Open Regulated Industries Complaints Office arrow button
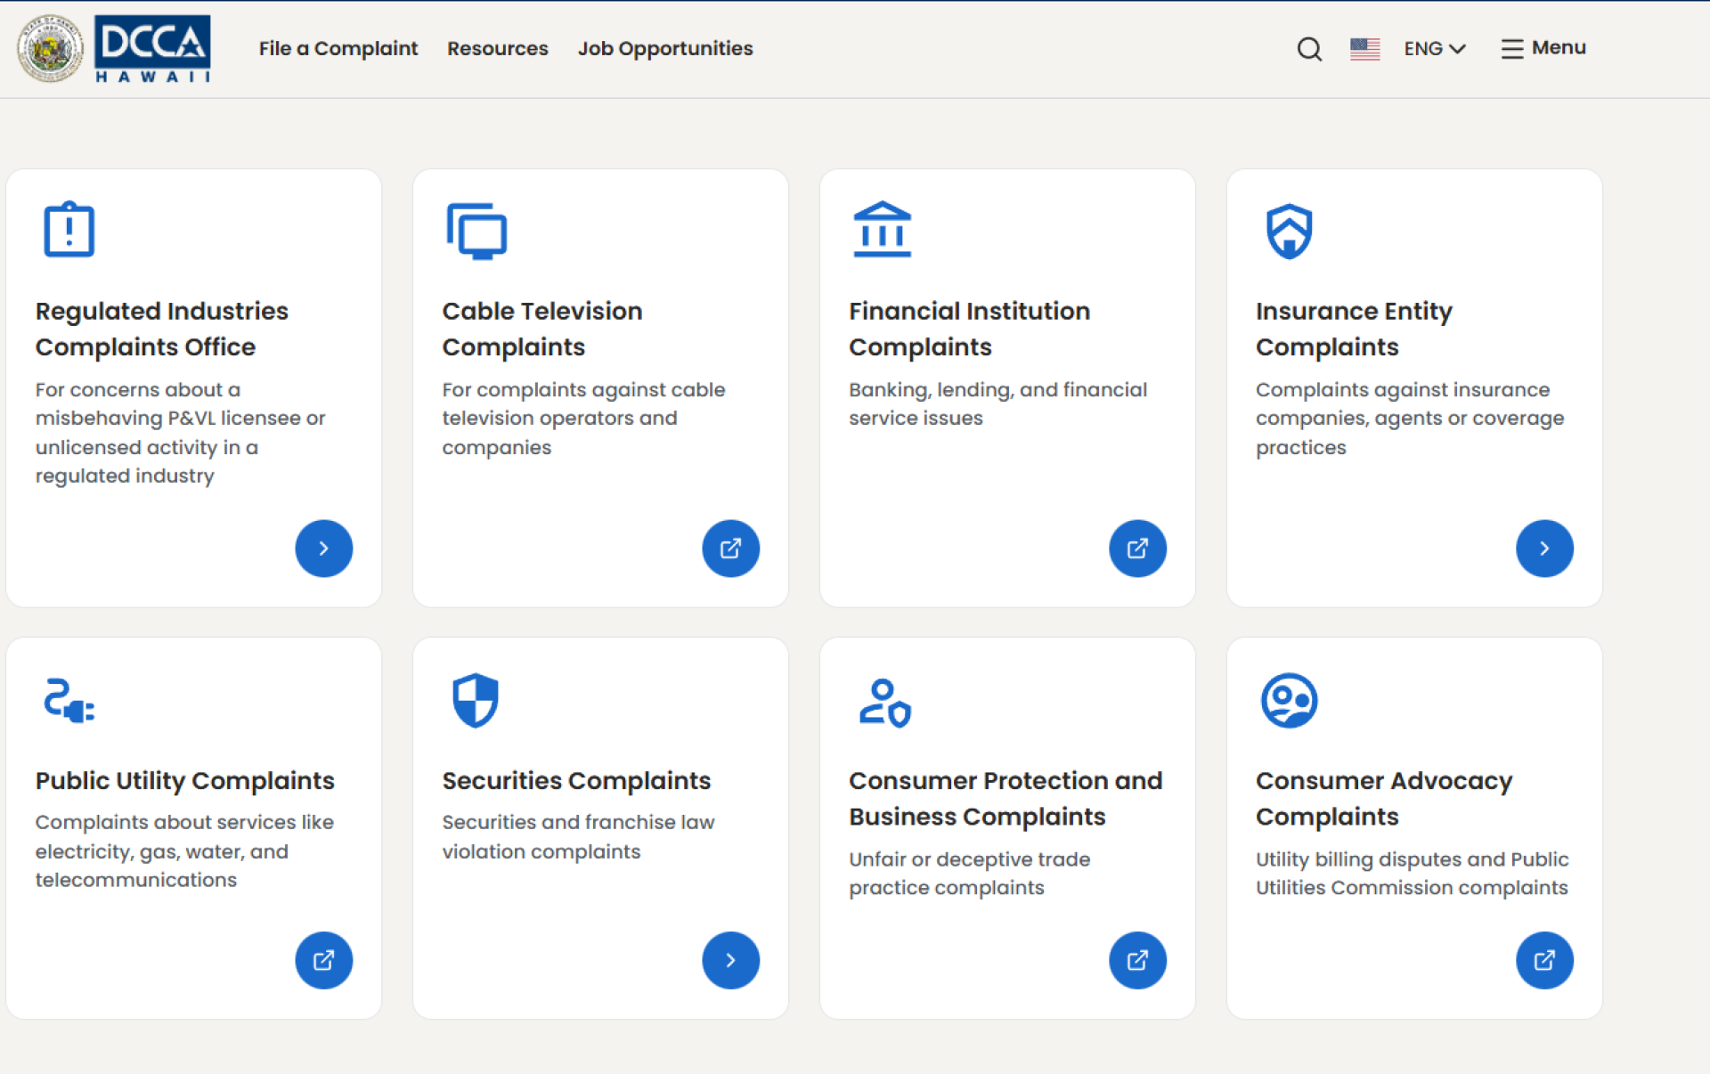The height and width of the screenshot is (1074, 1710). click(x=323, y=548)
